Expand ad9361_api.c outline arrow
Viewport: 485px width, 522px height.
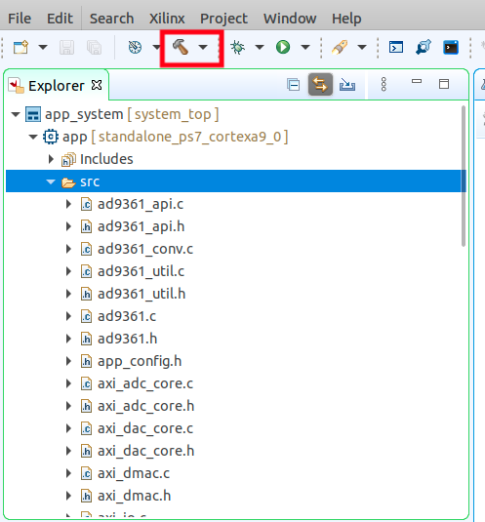click(68, 204)
